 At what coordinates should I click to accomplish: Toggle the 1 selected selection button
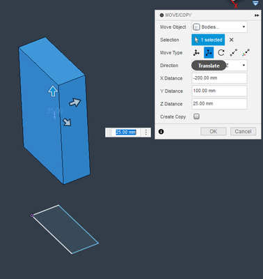click(x=208, y=40)
